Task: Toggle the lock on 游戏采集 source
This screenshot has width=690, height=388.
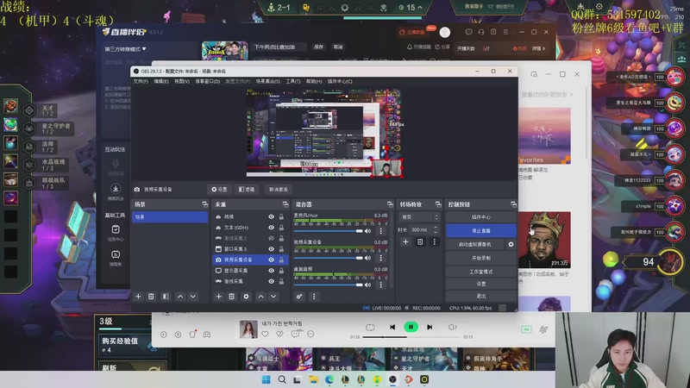Action: click(x=281, y=281)
